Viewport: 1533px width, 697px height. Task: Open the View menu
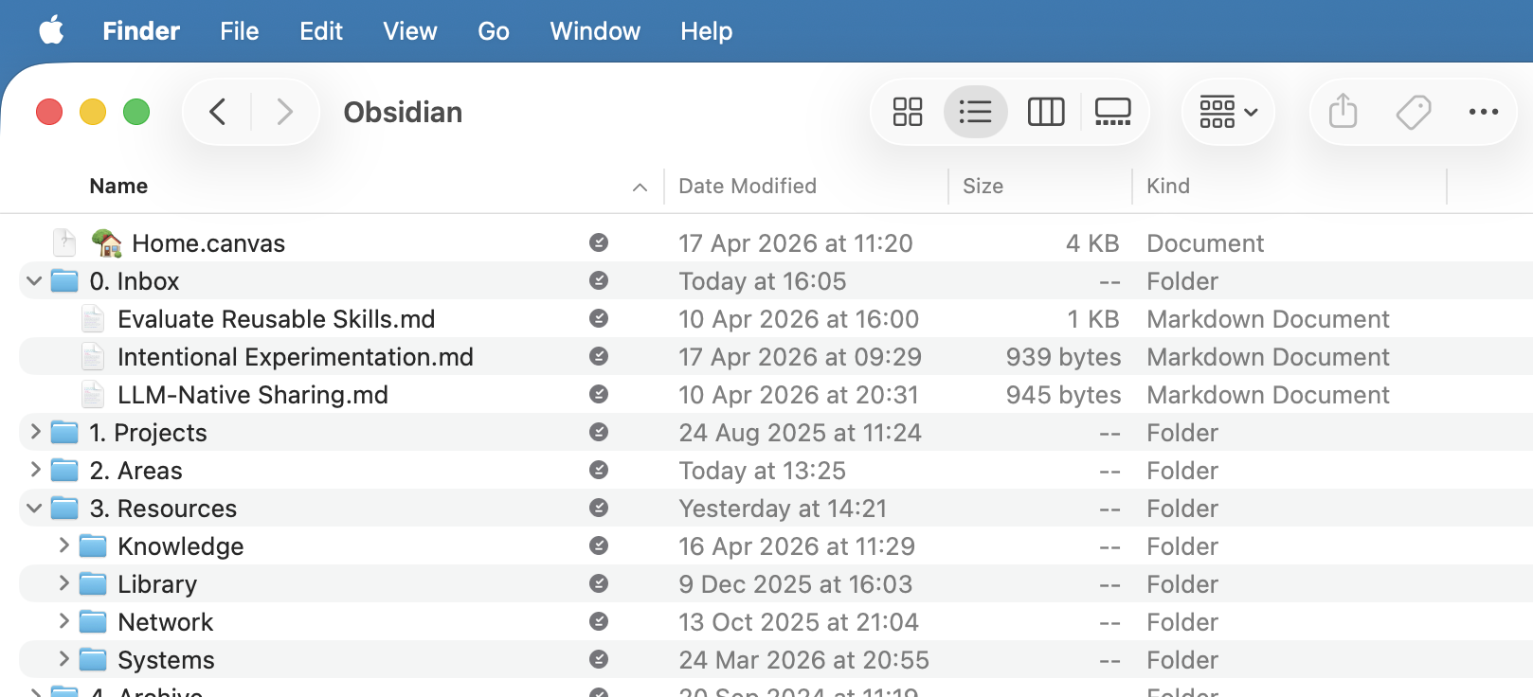(x=410, y=31)
